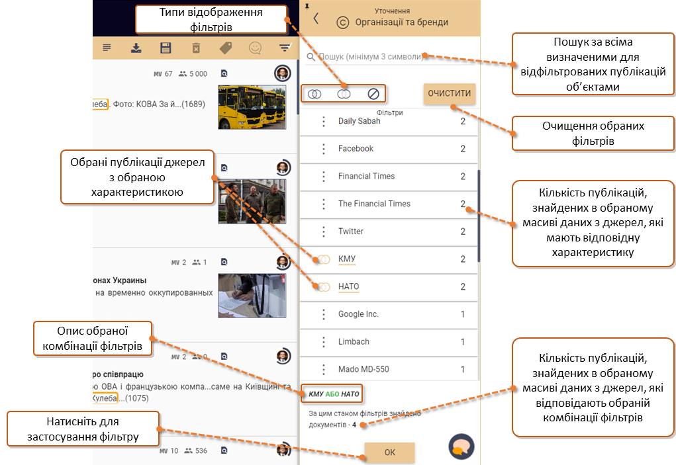Screen dimensions: 676x465
Task: Click the download icon in the toolbar
Action: click(136, 48)
